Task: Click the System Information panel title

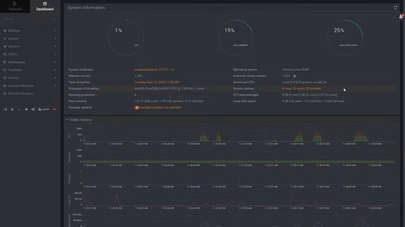Action: point(86,8)
